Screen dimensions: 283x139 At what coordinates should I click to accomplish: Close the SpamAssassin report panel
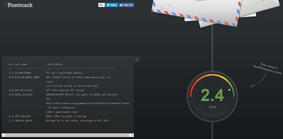point(137,59)
